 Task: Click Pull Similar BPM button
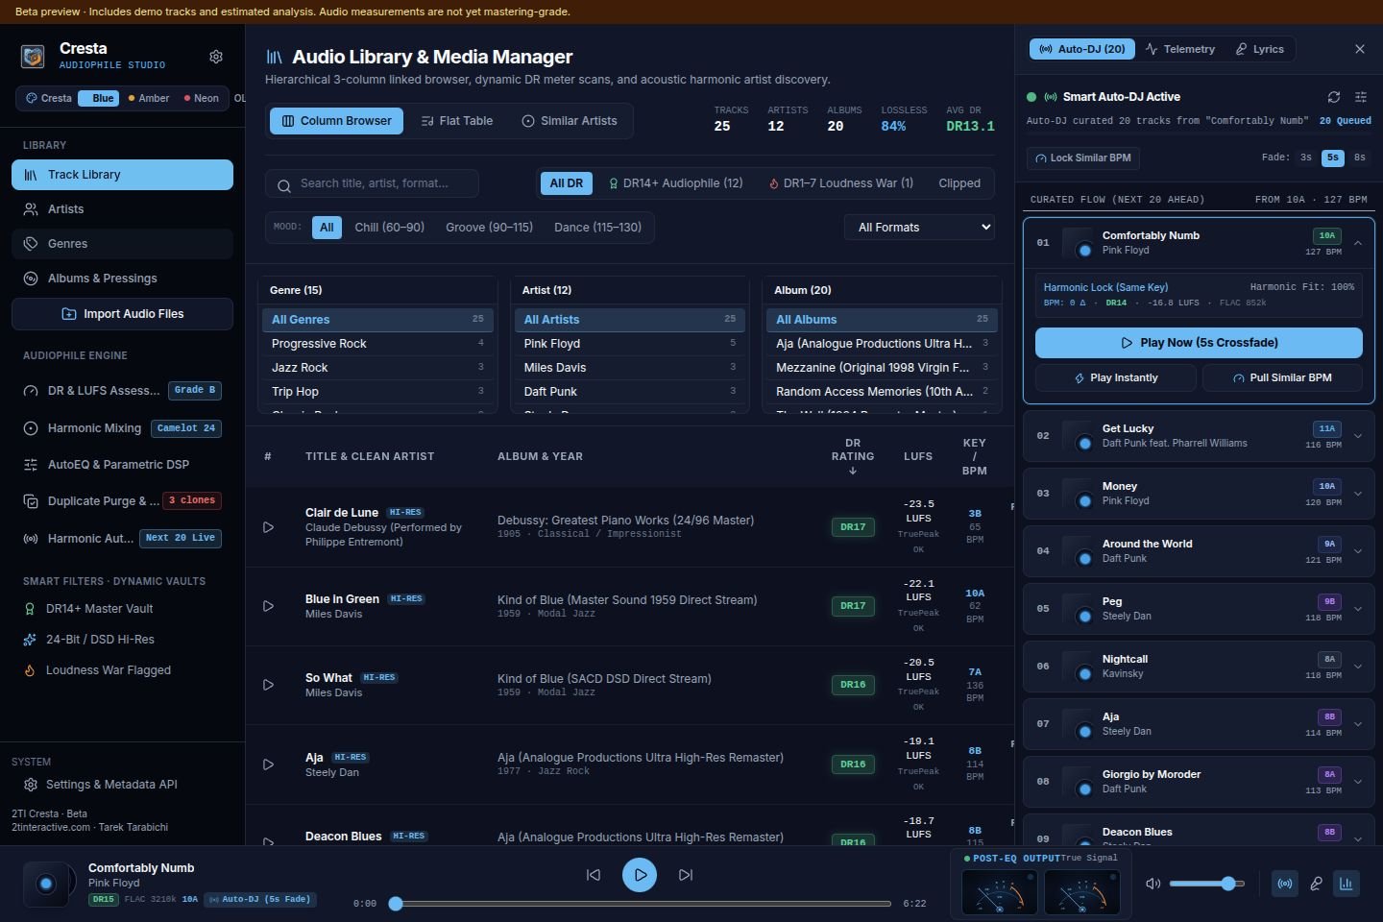pyautogui.click(x=1282, y=378)
